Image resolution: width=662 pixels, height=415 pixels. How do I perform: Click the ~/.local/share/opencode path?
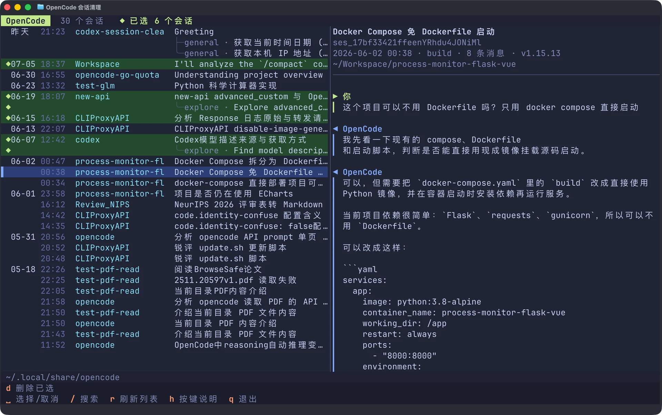[x=63, y=377]
